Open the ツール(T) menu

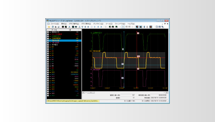109,24
